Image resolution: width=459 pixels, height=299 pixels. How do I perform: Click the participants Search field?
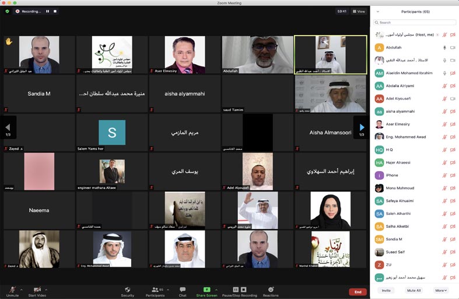415,22
